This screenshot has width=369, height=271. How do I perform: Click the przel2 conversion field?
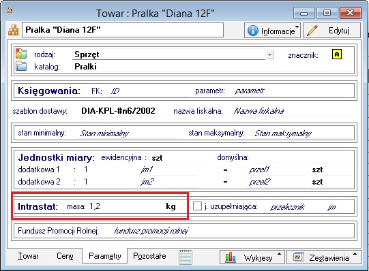(x=276, y=182)
